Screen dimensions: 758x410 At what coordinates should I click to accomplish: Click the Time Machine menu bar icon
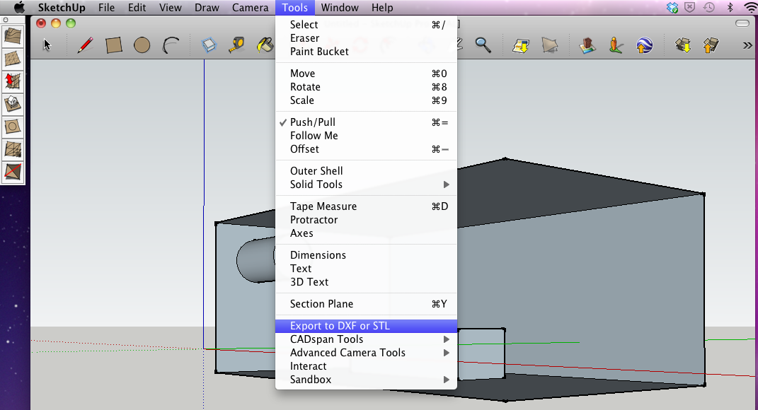tap(708, 7)
